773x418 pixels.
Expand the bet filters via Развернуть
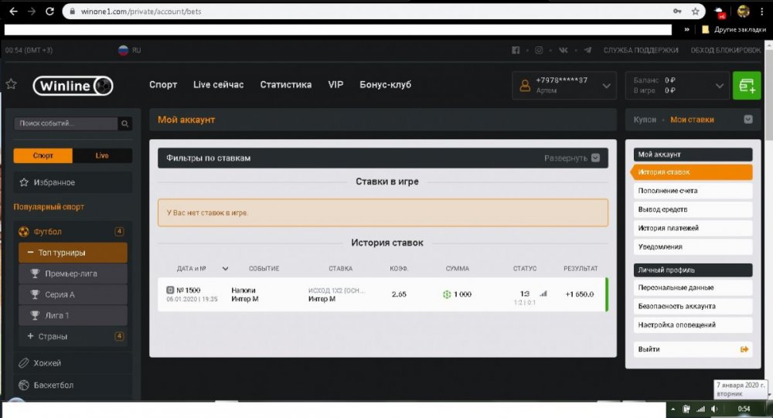[571, 158]
